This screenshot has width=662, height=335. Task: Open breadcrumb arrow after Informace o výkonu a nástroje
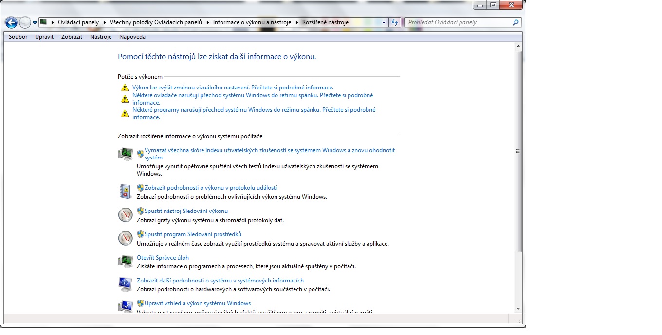click(297, 22)
